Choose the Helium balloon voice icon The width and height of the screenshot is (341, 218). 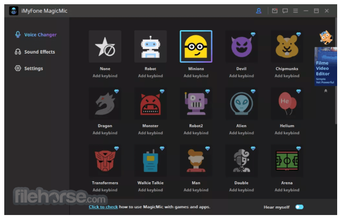(x=287, y=103)
